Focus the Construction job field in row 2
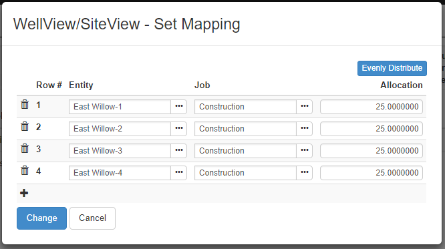The width and height of the screenshot is (445, 249). coord(245,129)
